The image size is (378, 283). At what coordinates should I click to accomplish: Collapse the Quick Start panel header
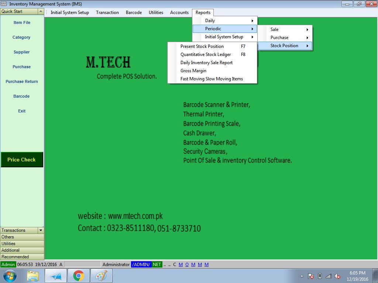coord(41,11)
